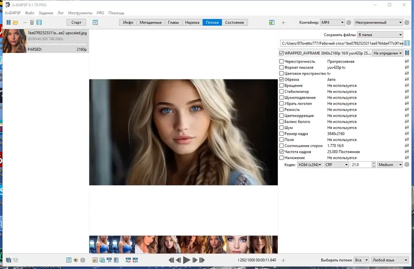414x269 pixels.
Task: Uncheck the Частота кадров checkbox
Action: (x=282, y=152)
